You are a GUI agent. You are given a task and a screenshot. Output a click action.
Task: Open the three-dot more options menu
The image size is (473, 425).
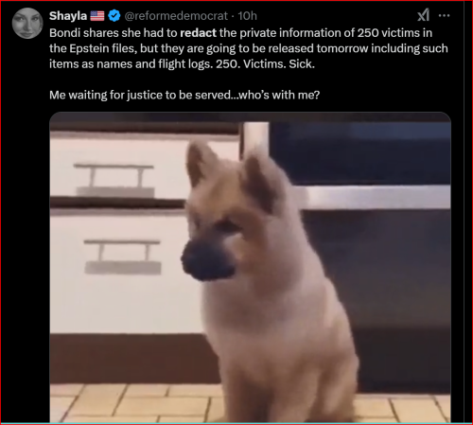444,15
